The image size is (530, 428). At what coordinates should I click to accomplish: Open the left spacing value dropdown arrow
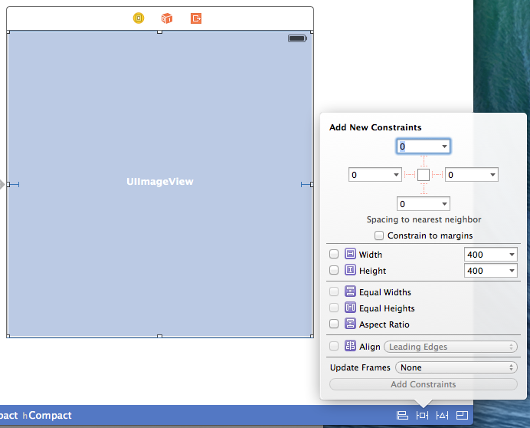click(396, 175)
